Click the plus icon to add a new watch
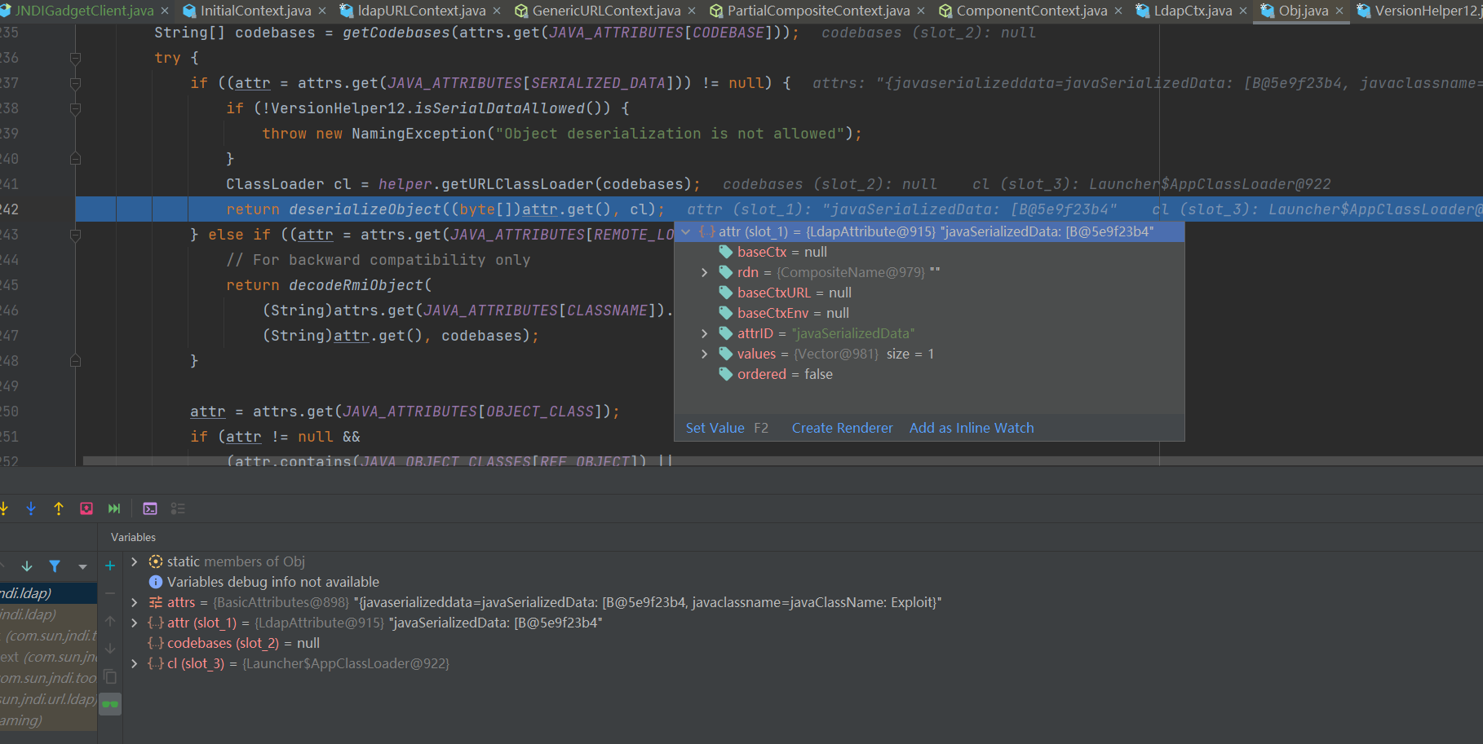 (x=110, y=566)
